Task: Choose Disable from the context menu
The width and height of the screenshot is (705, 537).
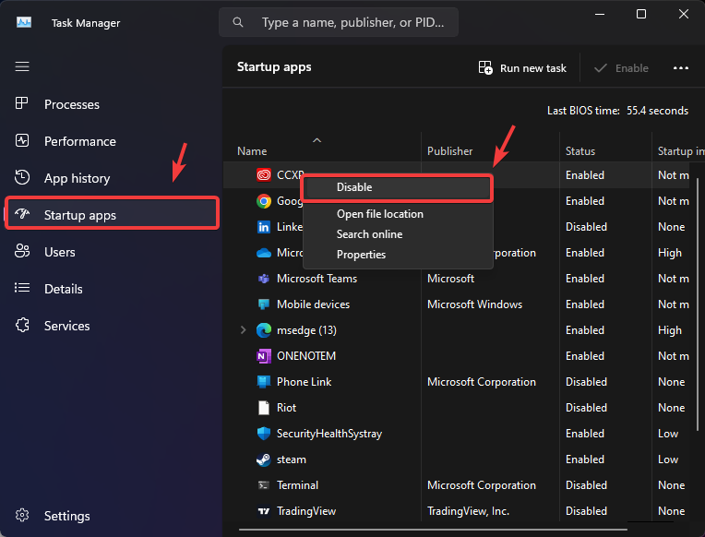Action: click(354, 187)
